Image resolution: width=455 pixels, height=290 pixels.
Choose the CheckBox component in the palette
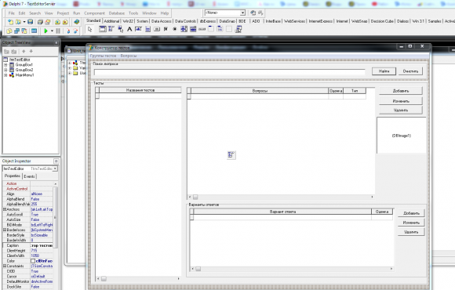166,29
